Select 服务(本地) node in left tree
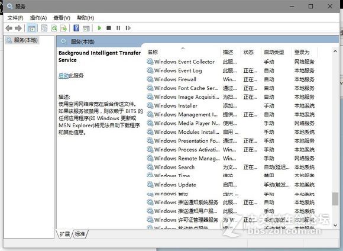This screenshot has width=343, height=251. [x=22, y=40]
